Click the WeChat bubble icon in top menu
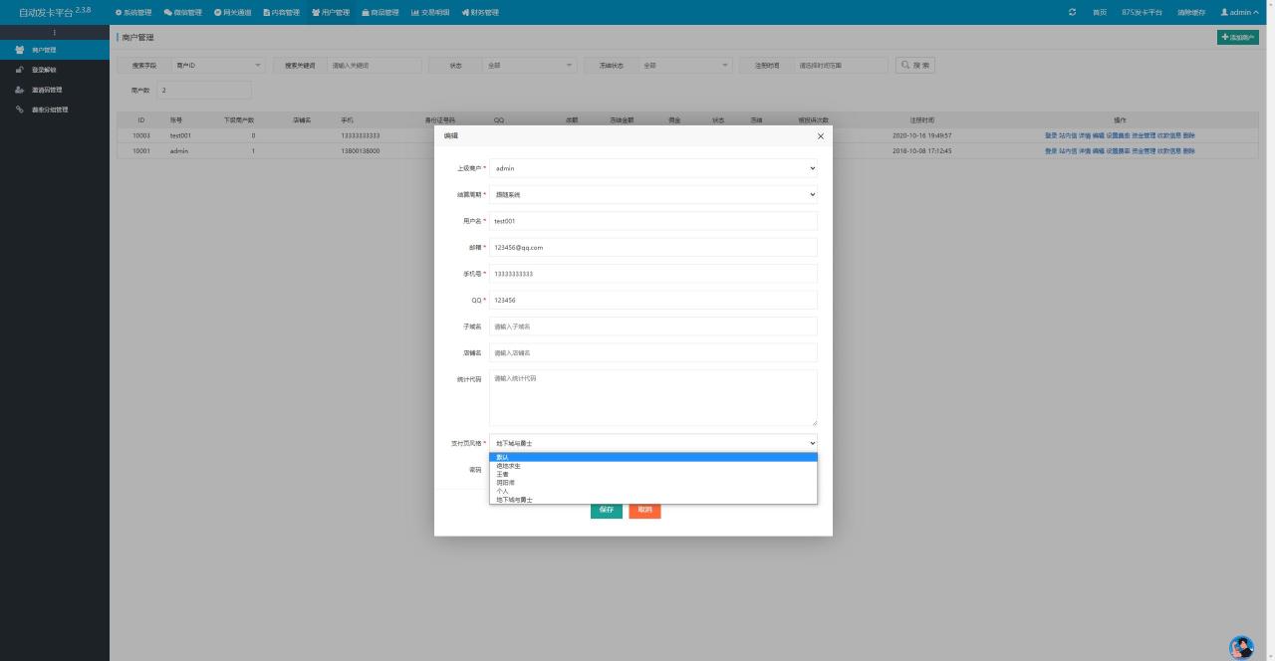1275x661 pixels. pos(167,12)
